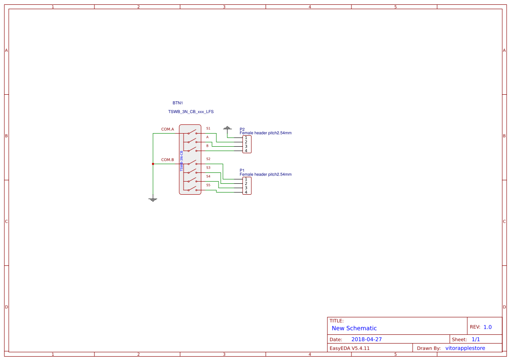Image resolution: width=511 pixels, height=361 pixels.
Task: Click the ground symbol below COM.B
Action: click(x=153, y=199)
